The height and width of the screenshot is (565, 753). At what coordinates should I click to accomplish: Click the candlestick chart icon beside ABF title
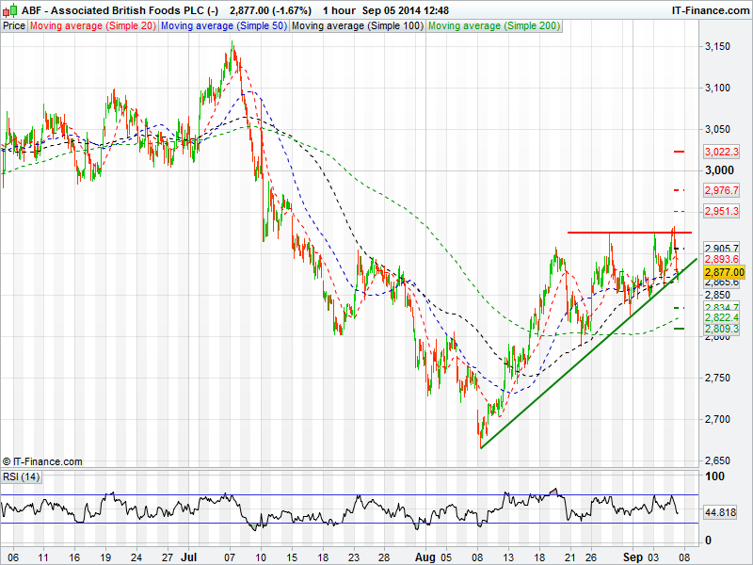[x=10, y=9]
